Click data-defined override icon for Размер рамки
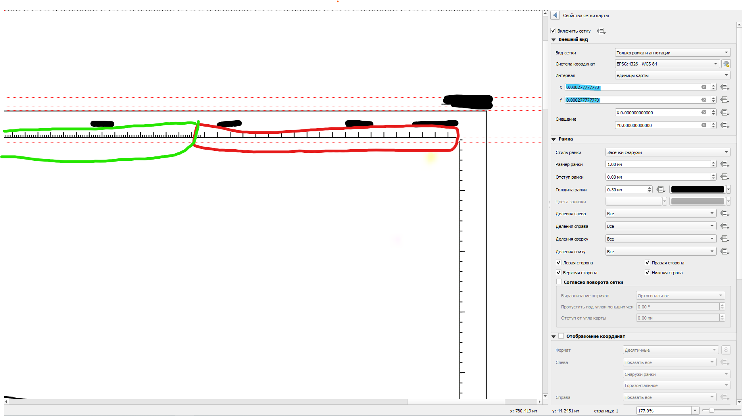This screenshot has width=742, height=416. 725,164
